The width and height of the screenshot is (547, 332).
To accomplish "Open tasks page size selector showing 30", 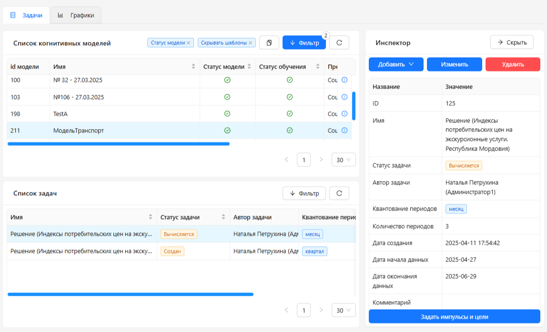I will pos(344,310).
